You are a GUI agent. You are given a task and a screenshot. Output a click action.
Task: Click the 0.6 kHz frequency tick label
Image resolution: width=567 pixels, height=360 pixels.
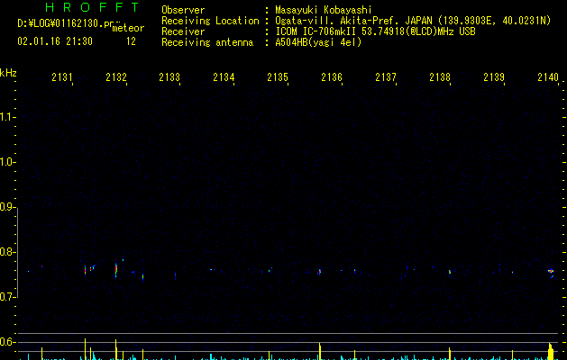pos(7,342)
